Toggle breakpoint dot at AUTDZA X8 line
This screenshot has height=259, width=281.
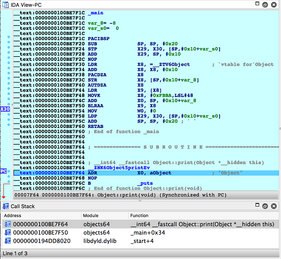(9, 83)
